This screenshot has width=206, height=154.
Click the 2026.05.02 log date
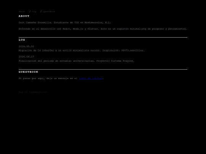tap(26, 46)
